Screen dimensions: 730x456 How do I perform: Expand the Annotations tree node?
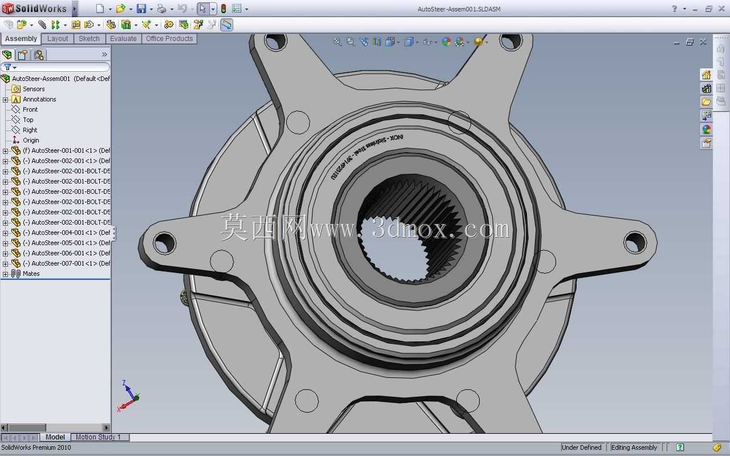click(6, 99)
